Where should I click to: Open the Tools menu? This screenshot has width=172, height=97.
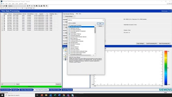pyautogui.click(x=17, y=4)
